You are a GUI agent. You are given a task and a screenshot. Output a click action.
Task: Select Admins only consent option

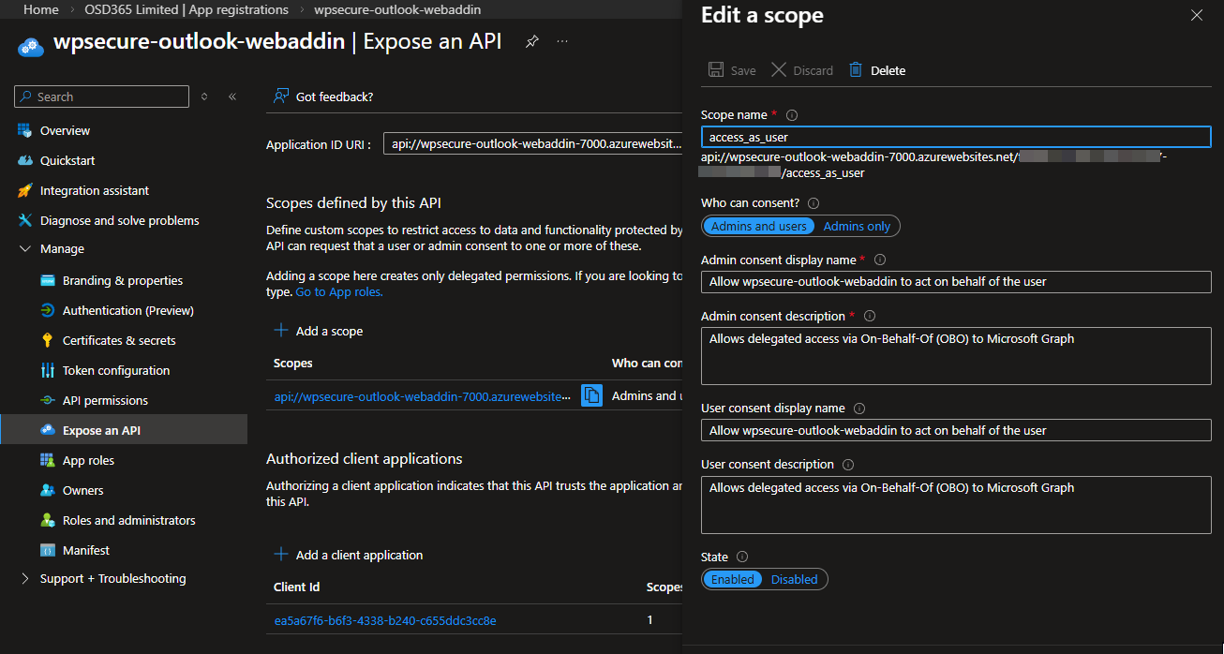[x=857, y=226]
